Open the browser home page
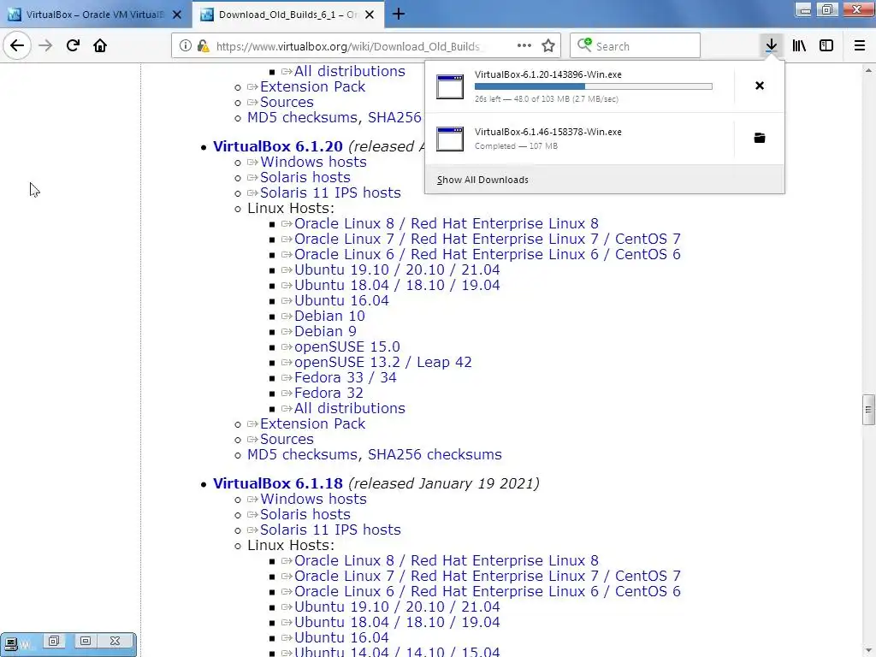This screenshot has width=876, height=657. pyautogui.click(x=100, y=45)
